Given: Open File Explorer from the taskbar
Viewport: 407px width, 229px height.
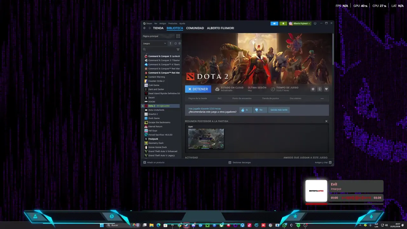Looking at the screenshot, I should pyautogui.click(x=151, y=225).
